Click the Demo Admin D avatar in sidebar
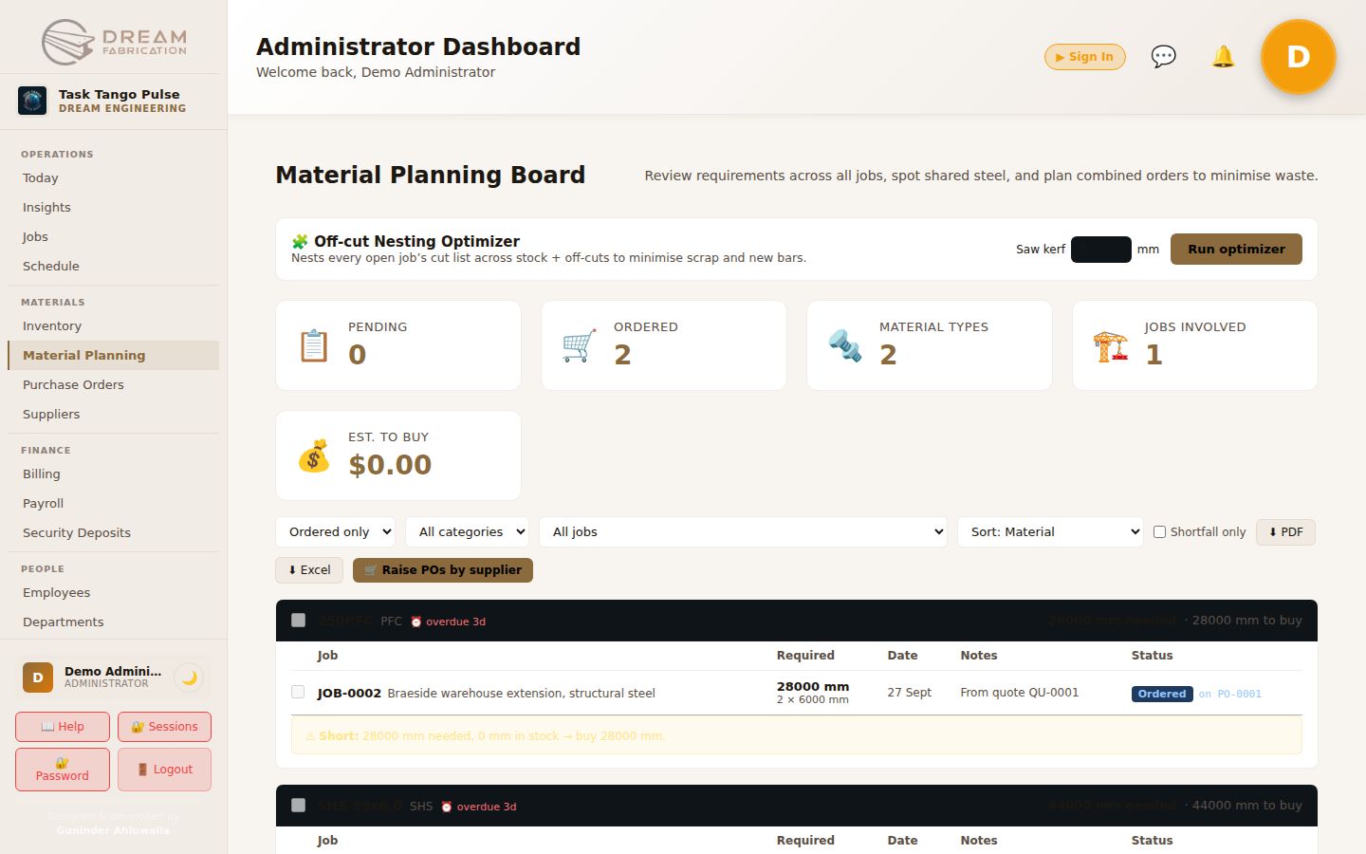Screen dimensions: 1366x854 pyautogui.click(x=38, y=678)
